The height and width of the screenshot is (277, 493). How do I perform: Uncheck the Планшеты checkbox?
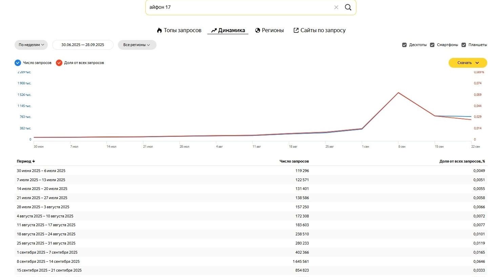point(464,45)
